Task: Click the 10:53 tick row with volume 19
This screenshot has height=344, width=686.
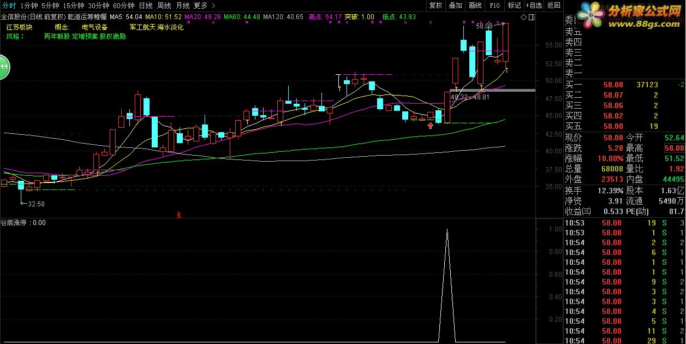Action: click(624, 223)
